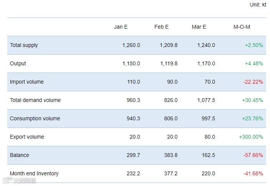Select the Export volume row label

point(27,137)
